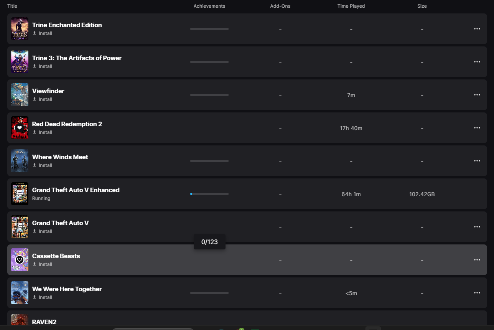494x330 pixels.
Task: Open the three-dot menu for Viewfinder
Action: pos(477,95)
